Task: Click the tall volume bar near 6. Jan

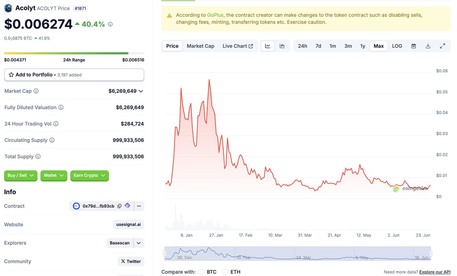Action: [x=175, y=217]
